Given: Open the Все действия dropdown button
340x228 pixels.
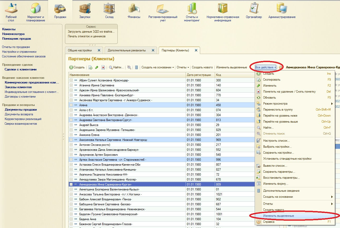Looking at the screenshot, I should pyautogui.click(x=266, y=67).
